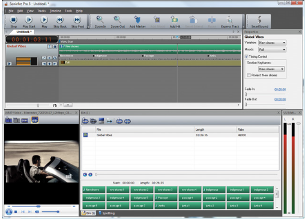Click the add keyframe diamond on the track
305x219 pixels.
point(49,64)
